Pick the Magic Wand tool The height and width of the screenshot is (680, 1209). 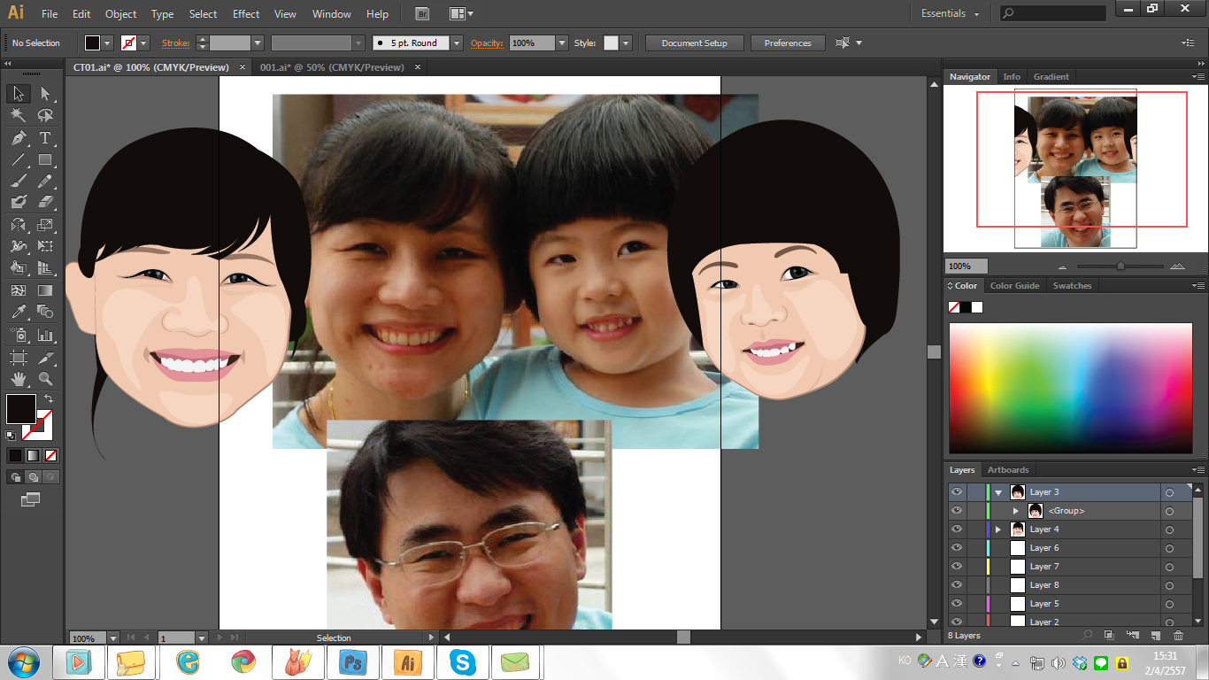[19, 115]
